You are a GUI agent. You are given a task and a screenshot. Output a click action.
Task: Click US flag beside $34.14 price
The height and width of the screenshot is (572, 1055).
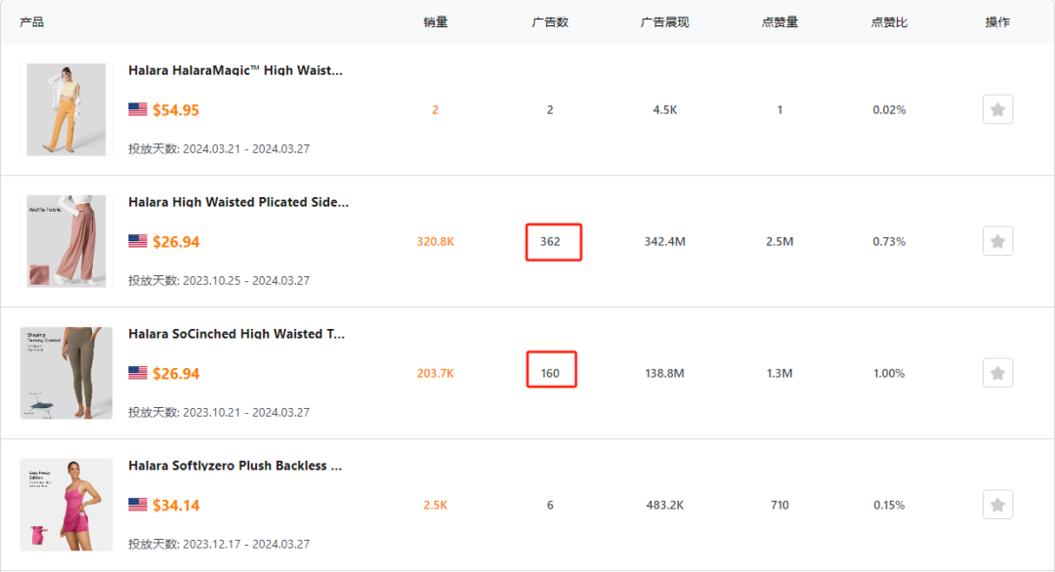138,506
